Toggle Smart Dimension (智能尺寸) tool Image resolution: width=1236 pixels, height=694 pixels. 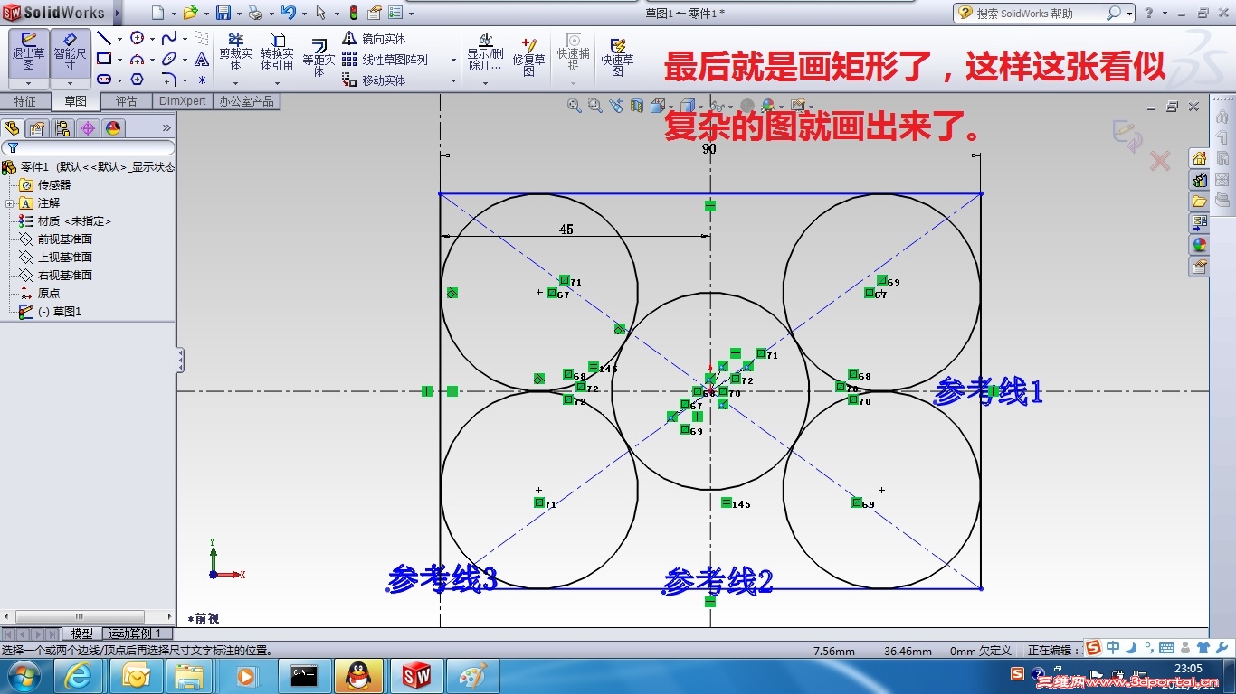70,52
